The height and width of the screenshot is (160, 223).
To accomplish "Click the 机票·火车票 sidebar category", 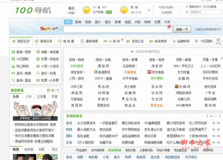I will tap(48, 80).
